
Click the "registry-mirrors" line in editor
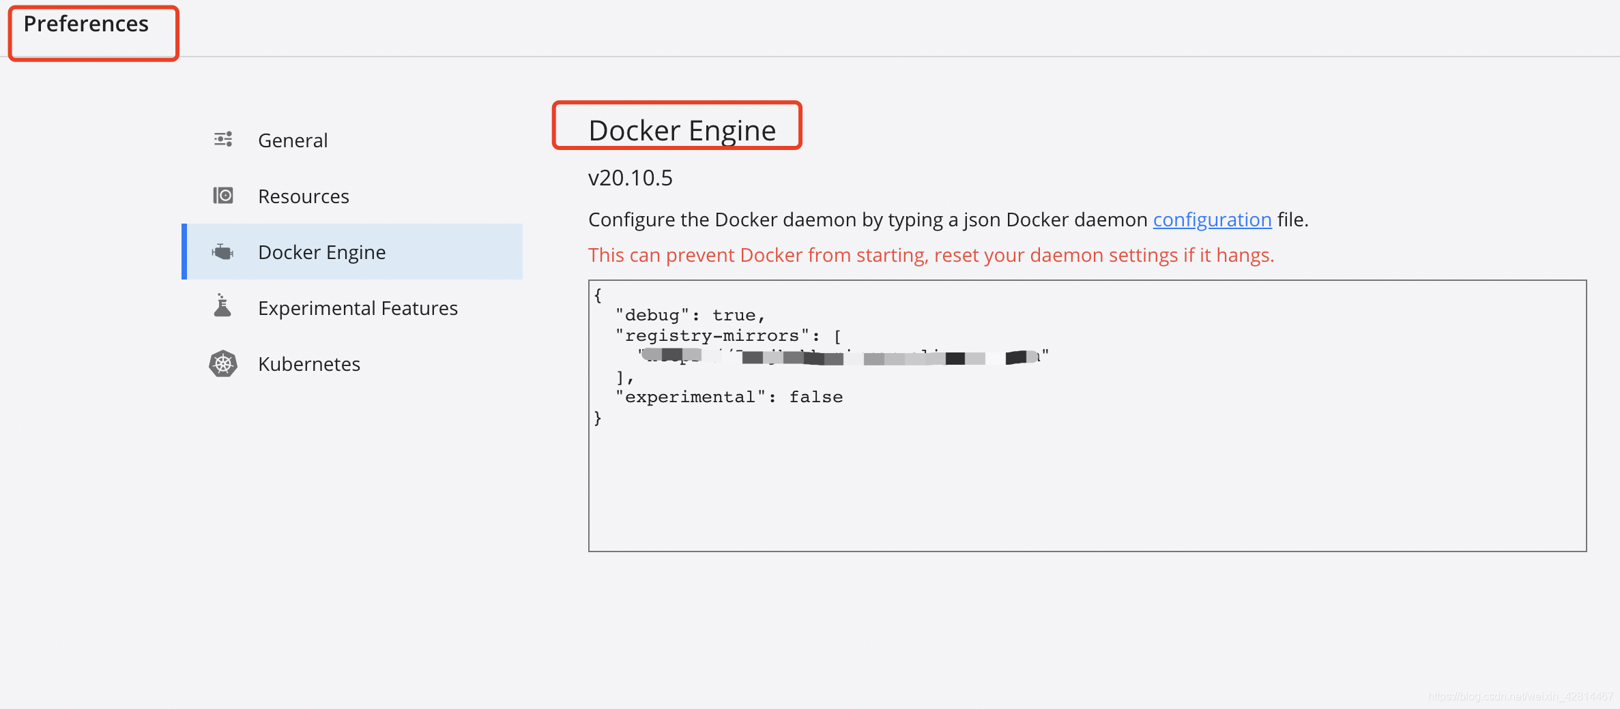click(x=728, y=335)
